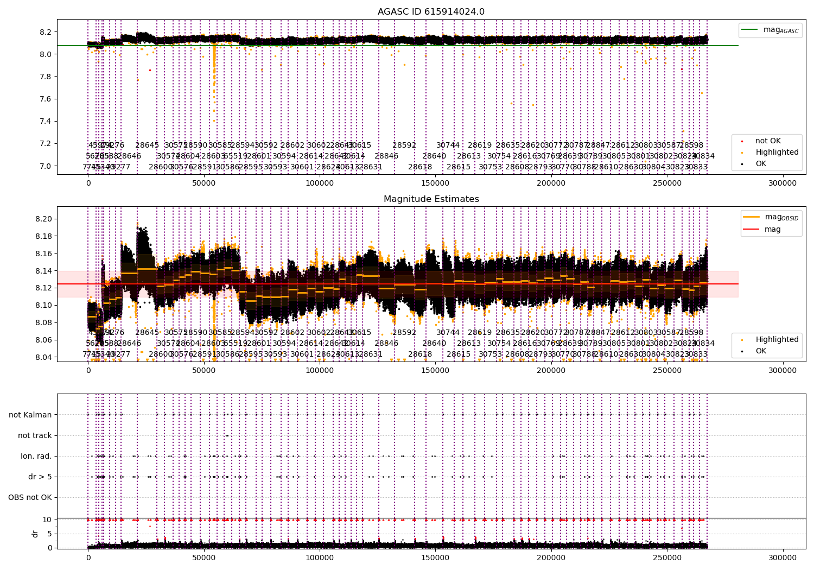814x570 pixels.
Task: Click obsid label '28645' in the top plot
Action: click(x=147, y=145)
